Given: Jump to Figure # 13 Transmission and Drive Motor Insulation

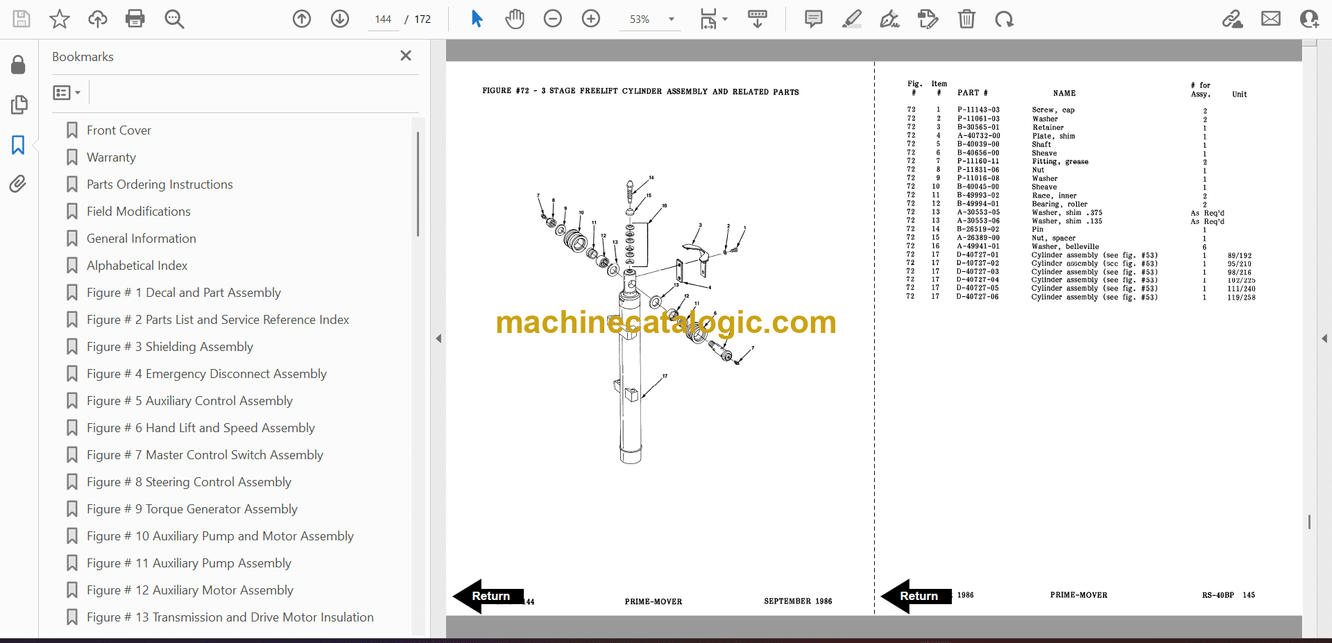Looking at the screenshot, I should tap(230, 617).
